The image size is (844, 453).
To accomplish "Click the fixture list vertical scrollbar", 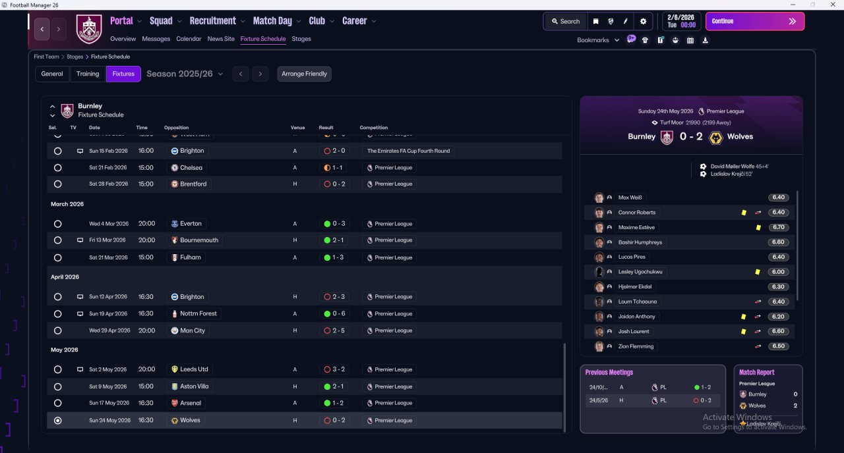I will [x=565, y=386].
